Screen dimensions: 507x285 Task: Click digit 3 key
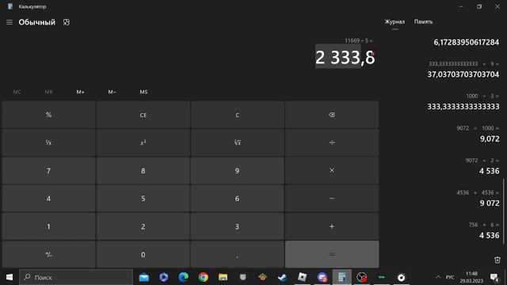pyautogui.click(x=238, y=226)
